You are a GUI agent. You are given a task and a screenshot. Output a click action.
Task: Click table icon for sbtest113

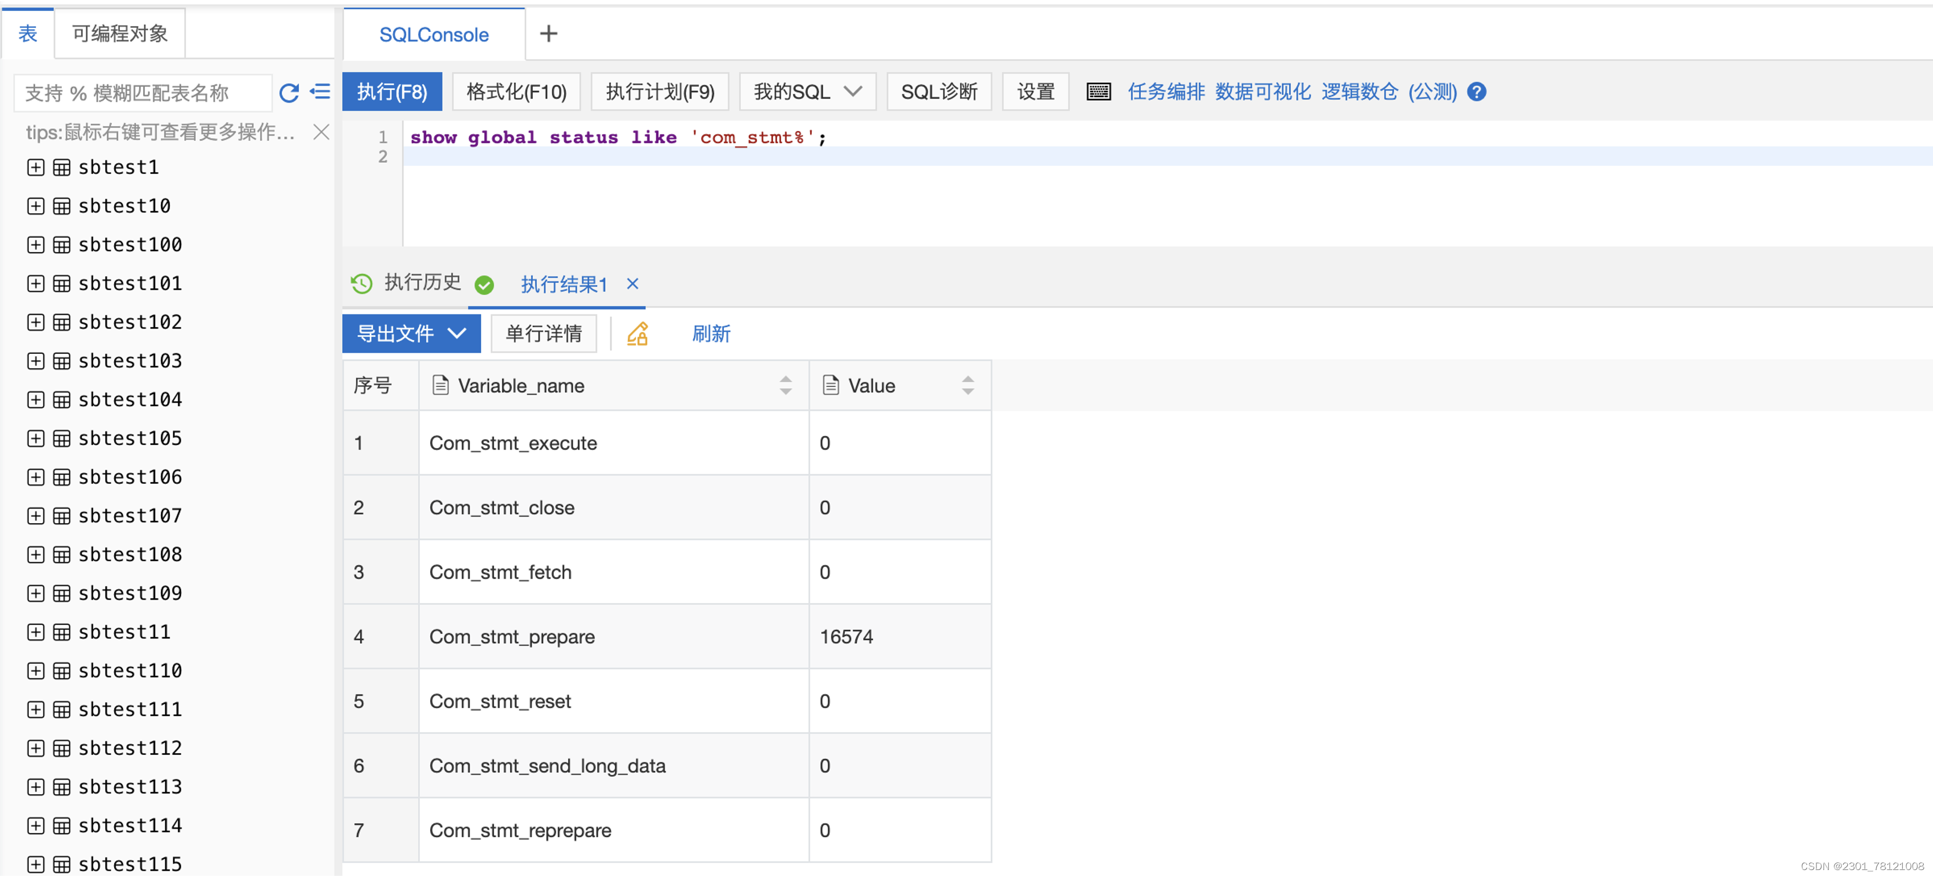point(63,787)
